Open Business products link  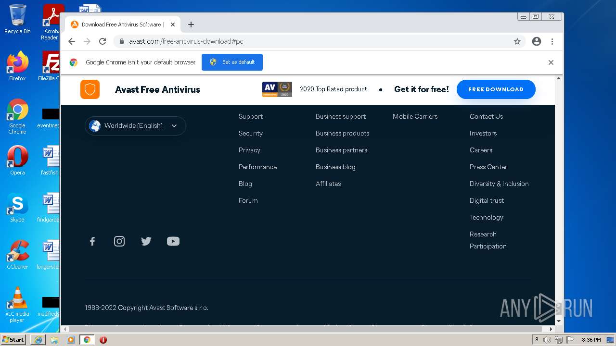343,133
